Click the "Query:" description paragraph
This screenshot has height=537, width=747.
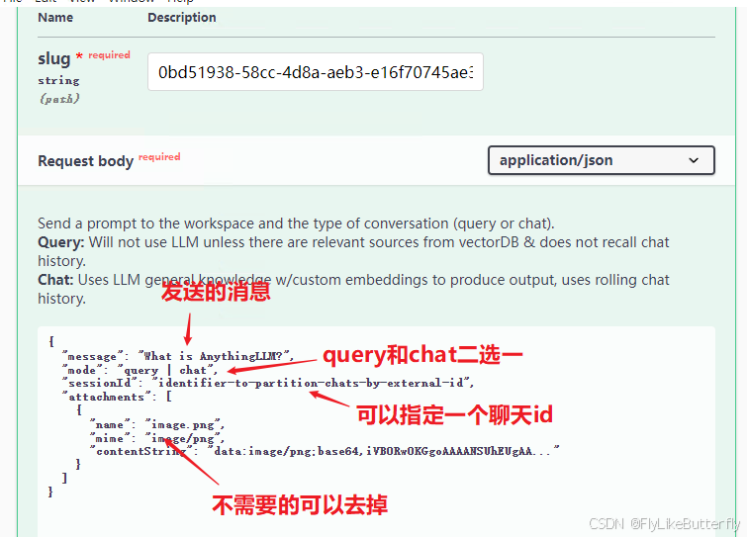pyautogui.click(x=353, y=251)
